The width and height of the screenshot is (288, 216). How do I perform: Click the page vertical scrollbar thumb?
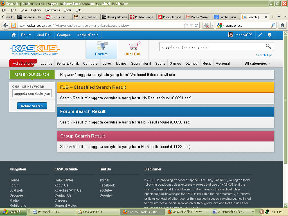click(286, 100)
